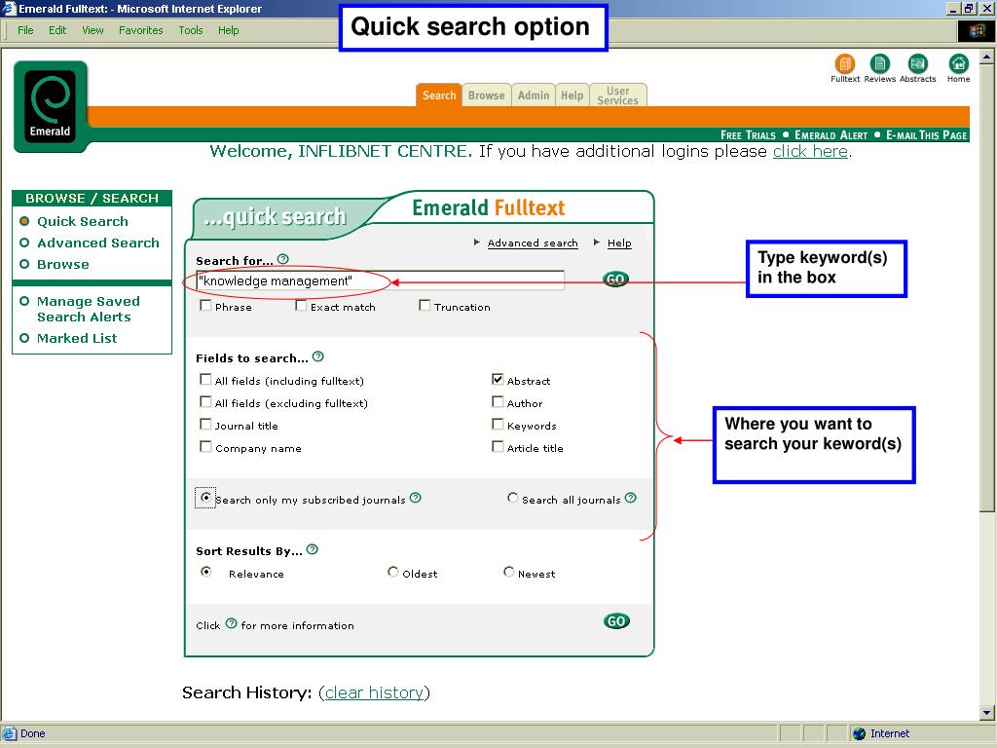Image resolution: width=997 pixels, height=748 pixels.
Task: Go to Home via house icon
Action: click(958, 64)
